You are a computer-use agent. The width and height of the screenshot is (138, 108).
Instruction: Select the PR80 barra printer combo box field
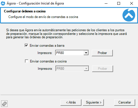pos(72,53)
